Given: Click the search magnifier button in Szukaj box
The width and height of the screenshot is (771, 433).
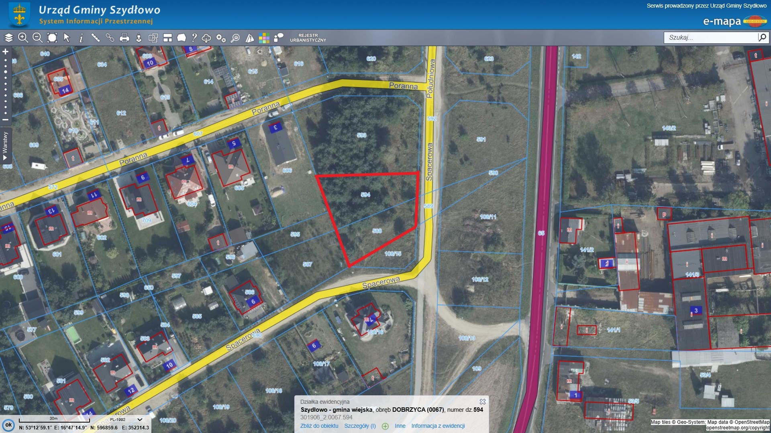Looking at the screenshot, I should pos(762,37).
